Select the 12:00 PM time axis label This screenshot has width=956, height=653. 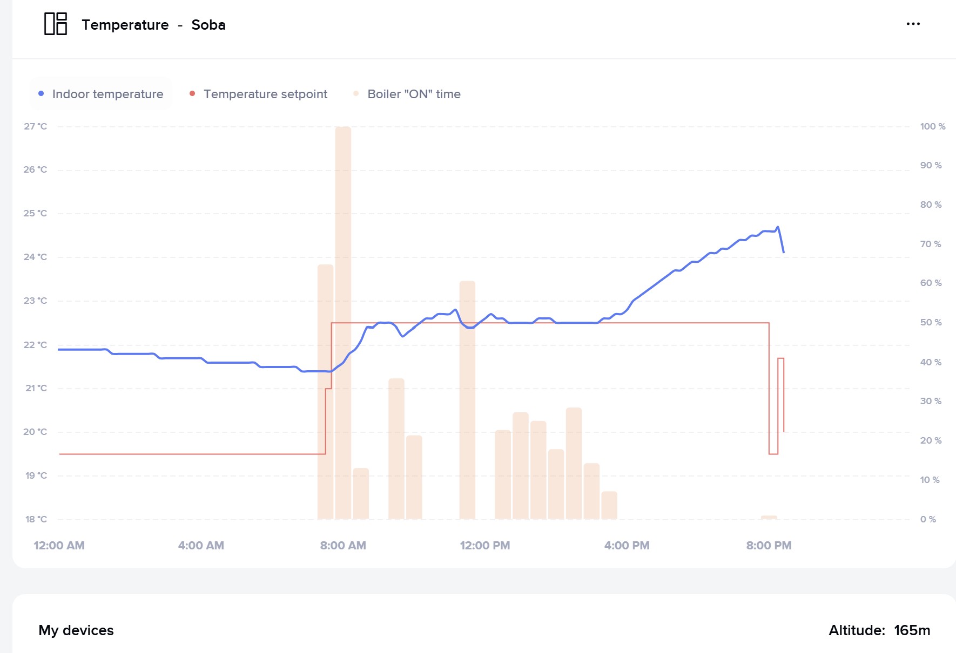click(484, 546)
